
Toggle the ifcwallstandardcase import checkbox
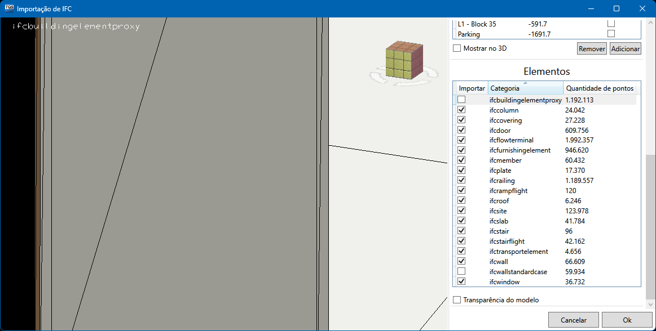pos(461,271)
